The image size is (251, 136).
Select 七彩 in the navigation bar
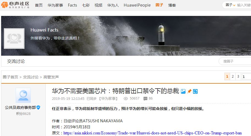pyautogui.click(x=86, y=5)
